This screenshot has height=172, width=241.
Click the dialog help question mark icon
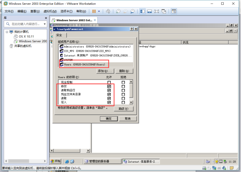[131, 29]
